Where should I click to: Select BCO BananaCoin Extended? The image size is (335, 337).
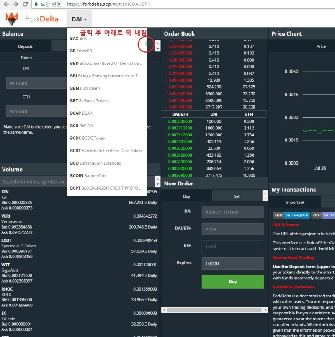point(107,163)
